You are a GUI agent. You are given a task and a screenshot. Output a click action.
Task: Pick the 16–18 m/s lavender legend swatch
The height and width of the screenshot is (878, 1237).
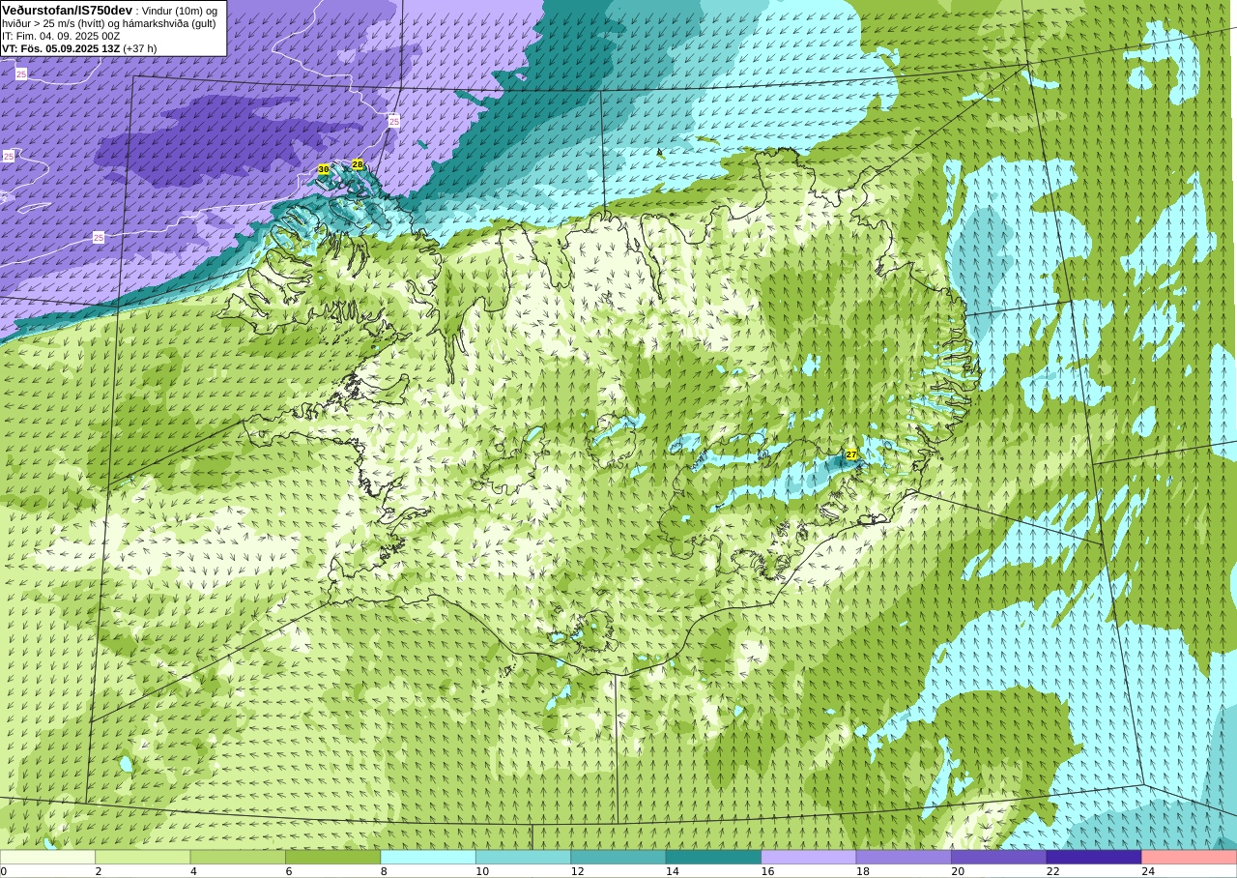tap(809, 857)
